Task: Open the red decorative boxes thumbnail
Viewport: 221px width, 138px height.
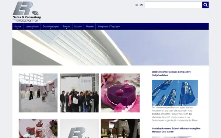Action: click(x=38, y=128)
